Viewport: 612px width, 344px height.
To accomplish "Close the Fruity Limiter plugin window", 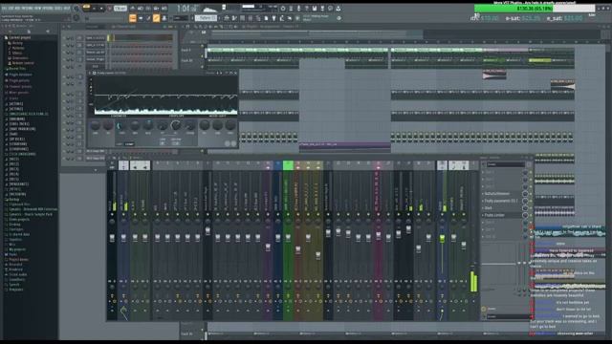I will coord(236,73).
